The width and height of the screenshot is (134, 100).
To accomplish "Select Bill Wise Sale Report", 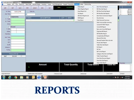I will (x=102, y=9).
